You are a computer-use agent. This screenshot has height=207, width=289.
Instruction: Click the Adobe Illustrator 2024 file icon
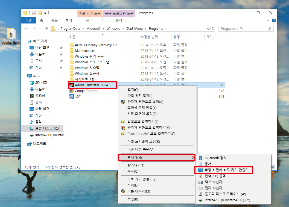click(x=72, y=85)
